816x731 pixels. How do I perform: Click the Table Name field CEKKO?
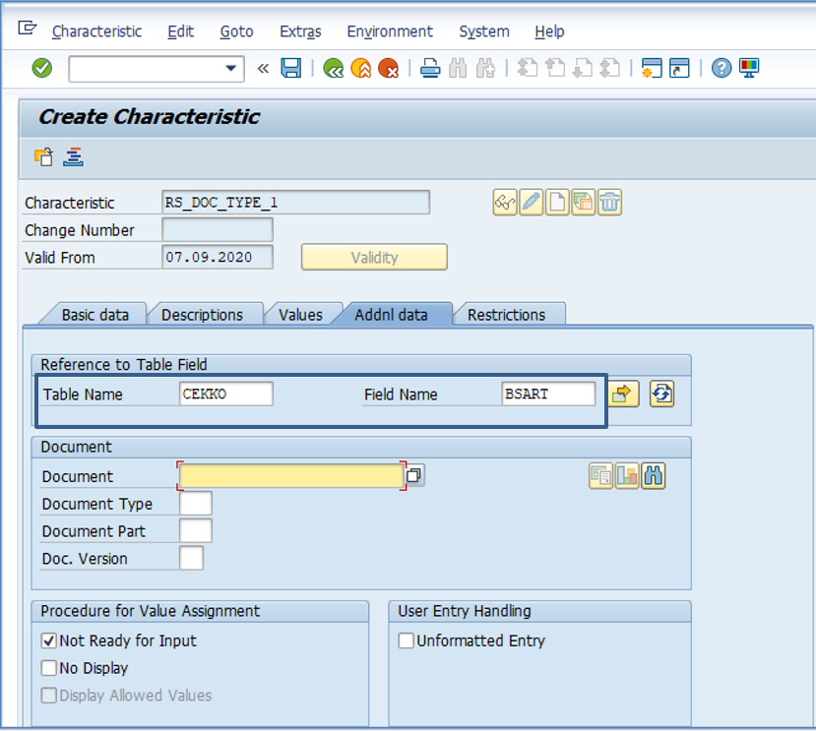(x=225, y=394)
